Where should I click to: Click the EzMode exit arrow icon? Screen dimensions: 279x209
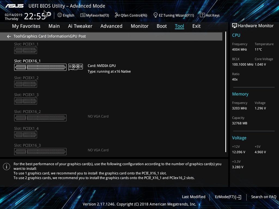[239, 197]
